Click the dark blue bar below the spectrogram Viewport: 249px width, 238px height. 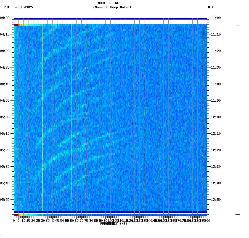pyautogui.click(x=110, y=211)
